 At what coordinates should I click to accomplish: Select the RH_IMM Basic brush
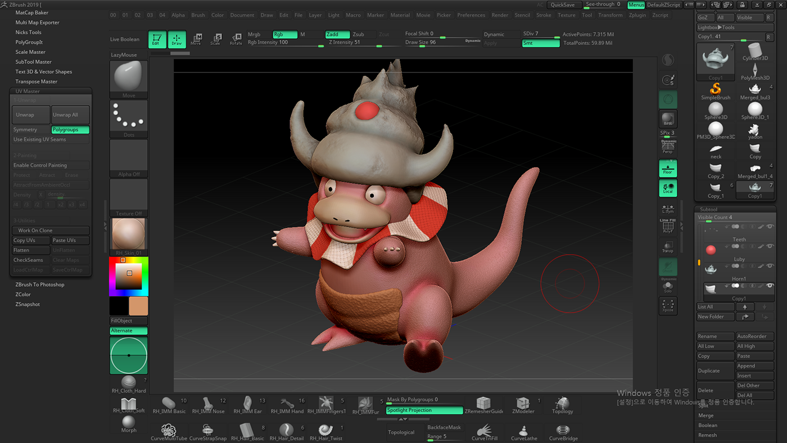pos(169,406)
